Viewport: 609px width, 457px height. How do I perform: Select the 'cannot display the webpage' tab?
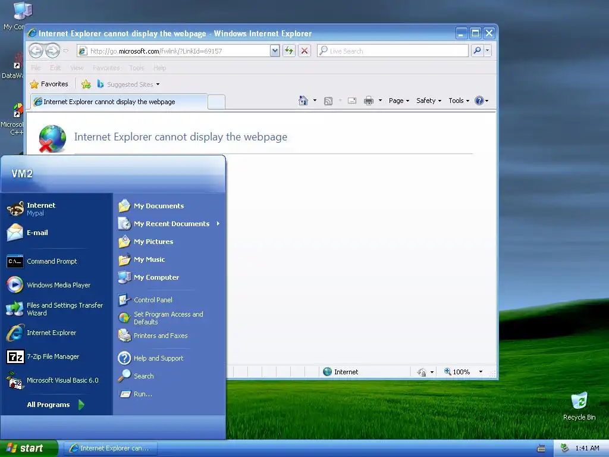[x=119, y=102]
